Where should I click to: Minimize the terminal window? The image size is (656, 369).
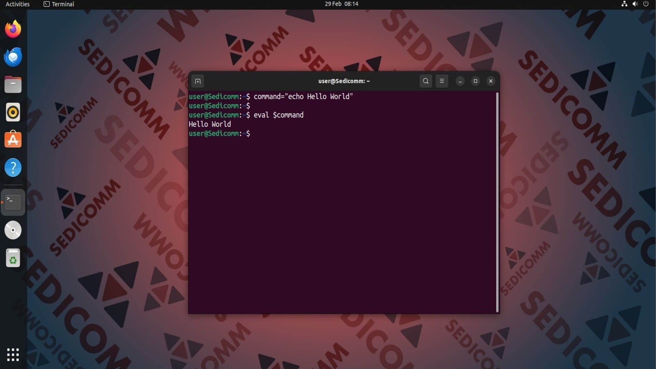(x=460, y=81)
